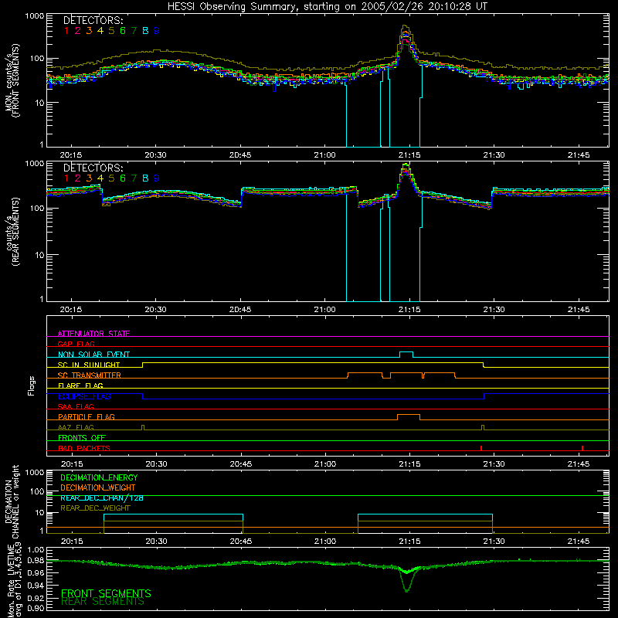The image size is (618, 618).
Task: Click the rear segments count peak near 21:15
Action: tap(406, 165)
